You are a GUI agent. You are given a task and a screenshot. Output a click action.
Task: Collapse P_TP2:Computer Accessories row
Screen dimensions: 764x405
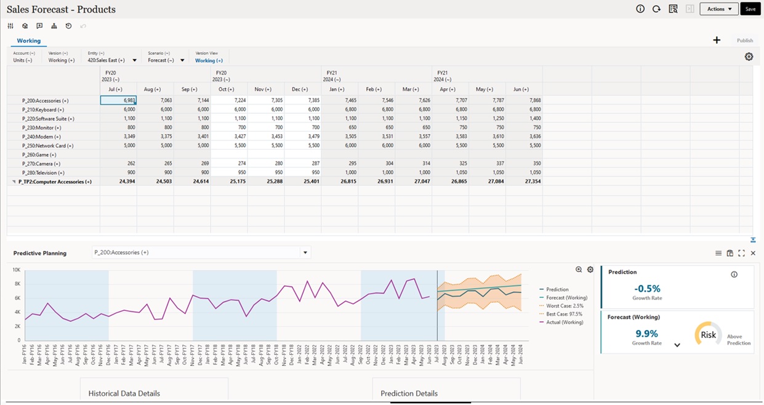(x=14, y=181)
